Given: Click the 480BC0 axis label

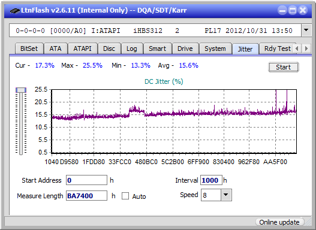Looking at the screenshot, I should pyautogui.click(x=146, y=162).
